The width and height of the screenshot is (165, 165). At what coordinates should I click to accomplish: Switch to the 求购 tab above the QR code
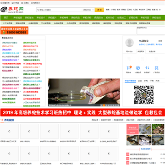tap(146, 81)
